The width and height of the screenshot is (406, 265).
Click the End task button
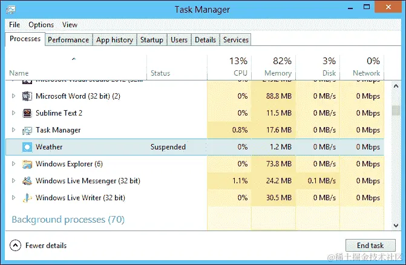point(370,245)
